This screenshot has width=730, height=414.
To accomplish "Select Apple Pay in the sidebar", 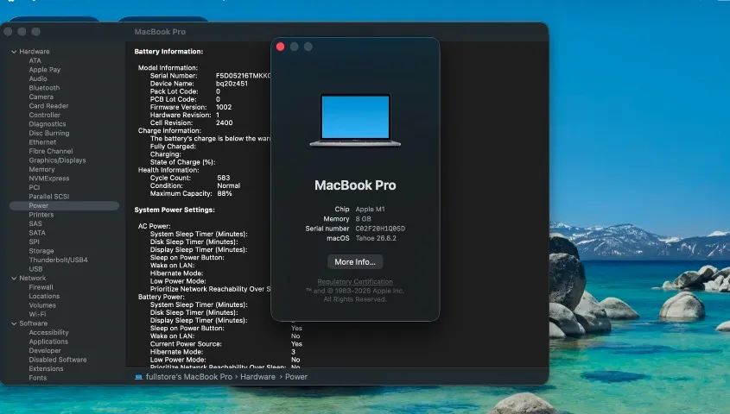I will tap(45, 70).
